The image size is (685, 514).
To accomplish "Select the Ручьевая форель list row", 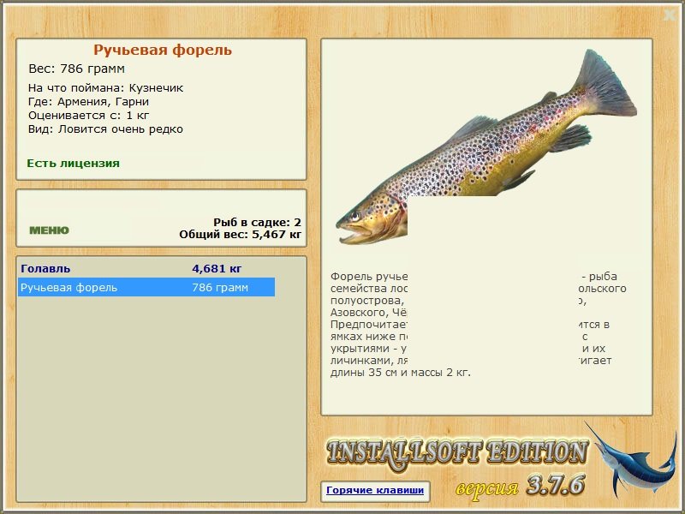I will click(x=146, y=288).
